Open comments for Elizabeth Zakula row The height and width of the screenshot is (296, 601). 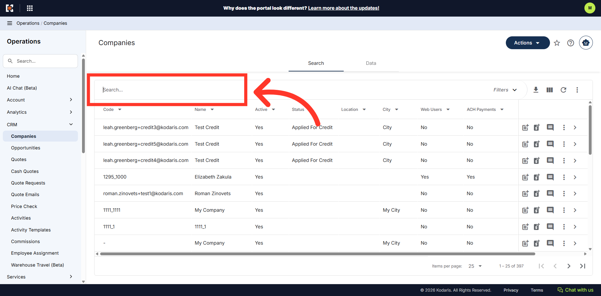click(550, 177)
